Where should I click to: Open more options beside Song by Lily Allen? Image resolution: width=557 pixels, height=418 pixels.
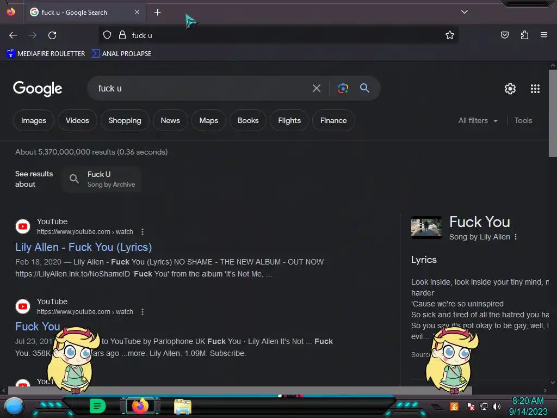[x=516, y=237]
